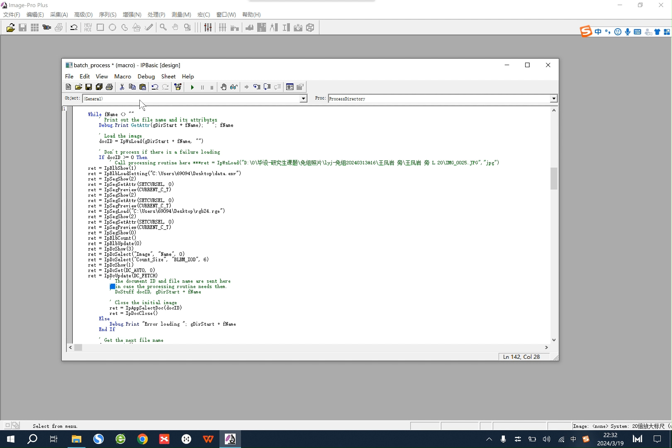The image size is (672, 448).
Task: Click the browse object icon
Action: (x=178, y=87)
